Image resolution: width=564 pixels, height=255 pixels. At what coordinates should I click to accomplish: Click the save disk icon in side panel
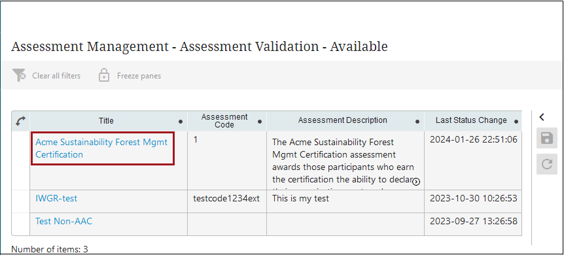click(x=547, y=138)
